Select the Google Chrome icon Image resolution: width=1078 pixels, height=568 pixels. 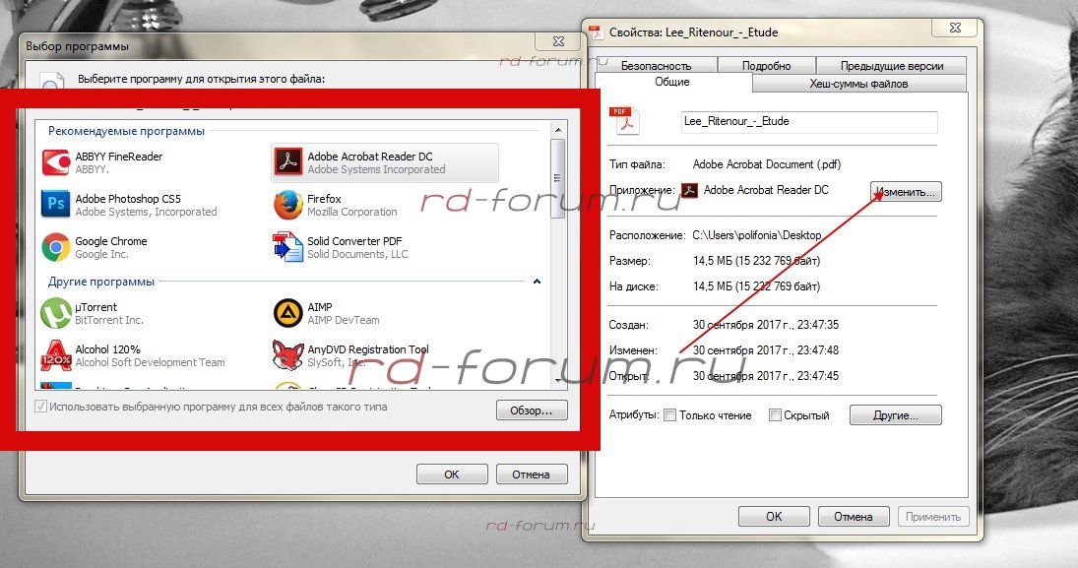pos(56,247)
